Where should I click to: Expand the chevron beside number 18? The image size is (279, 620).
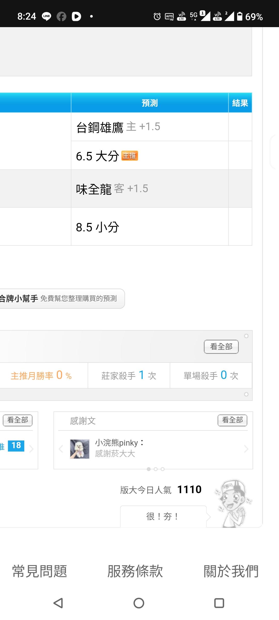32,449
